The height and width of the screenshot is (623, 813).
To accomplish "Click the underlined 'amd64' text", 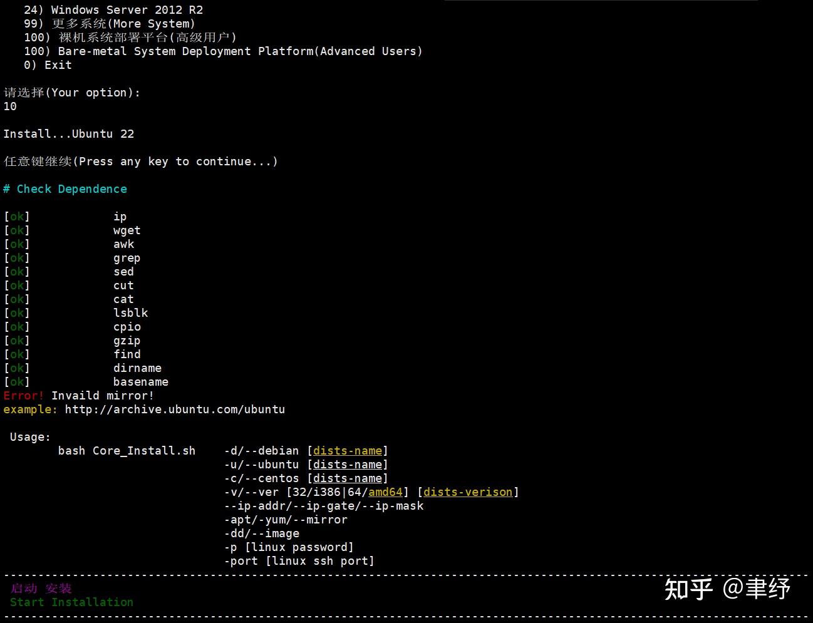I will coord(385,492).
